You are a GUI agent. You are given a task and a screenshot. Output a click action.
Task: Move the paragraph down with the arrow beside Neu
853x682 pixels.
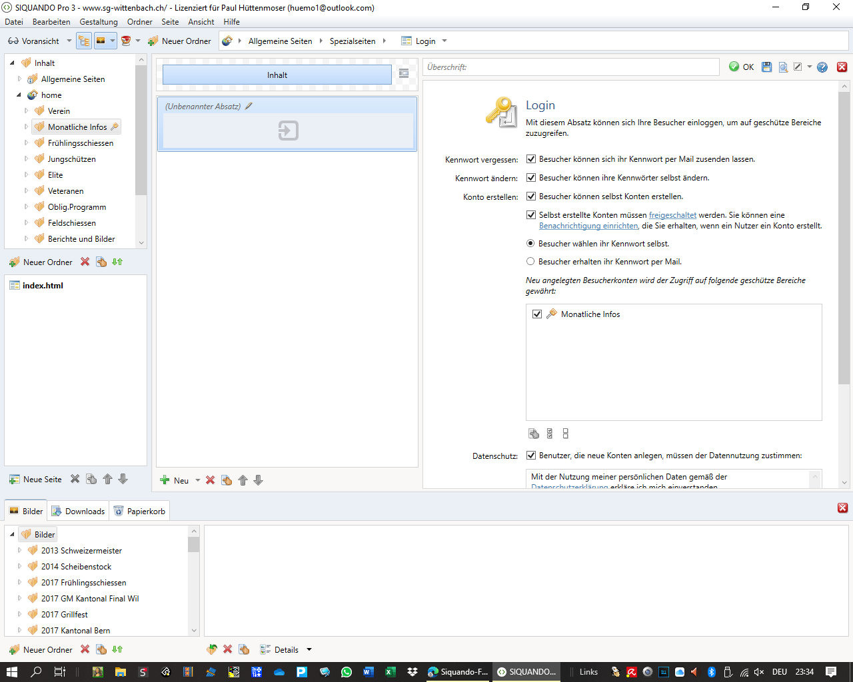(x=258, y=480)
